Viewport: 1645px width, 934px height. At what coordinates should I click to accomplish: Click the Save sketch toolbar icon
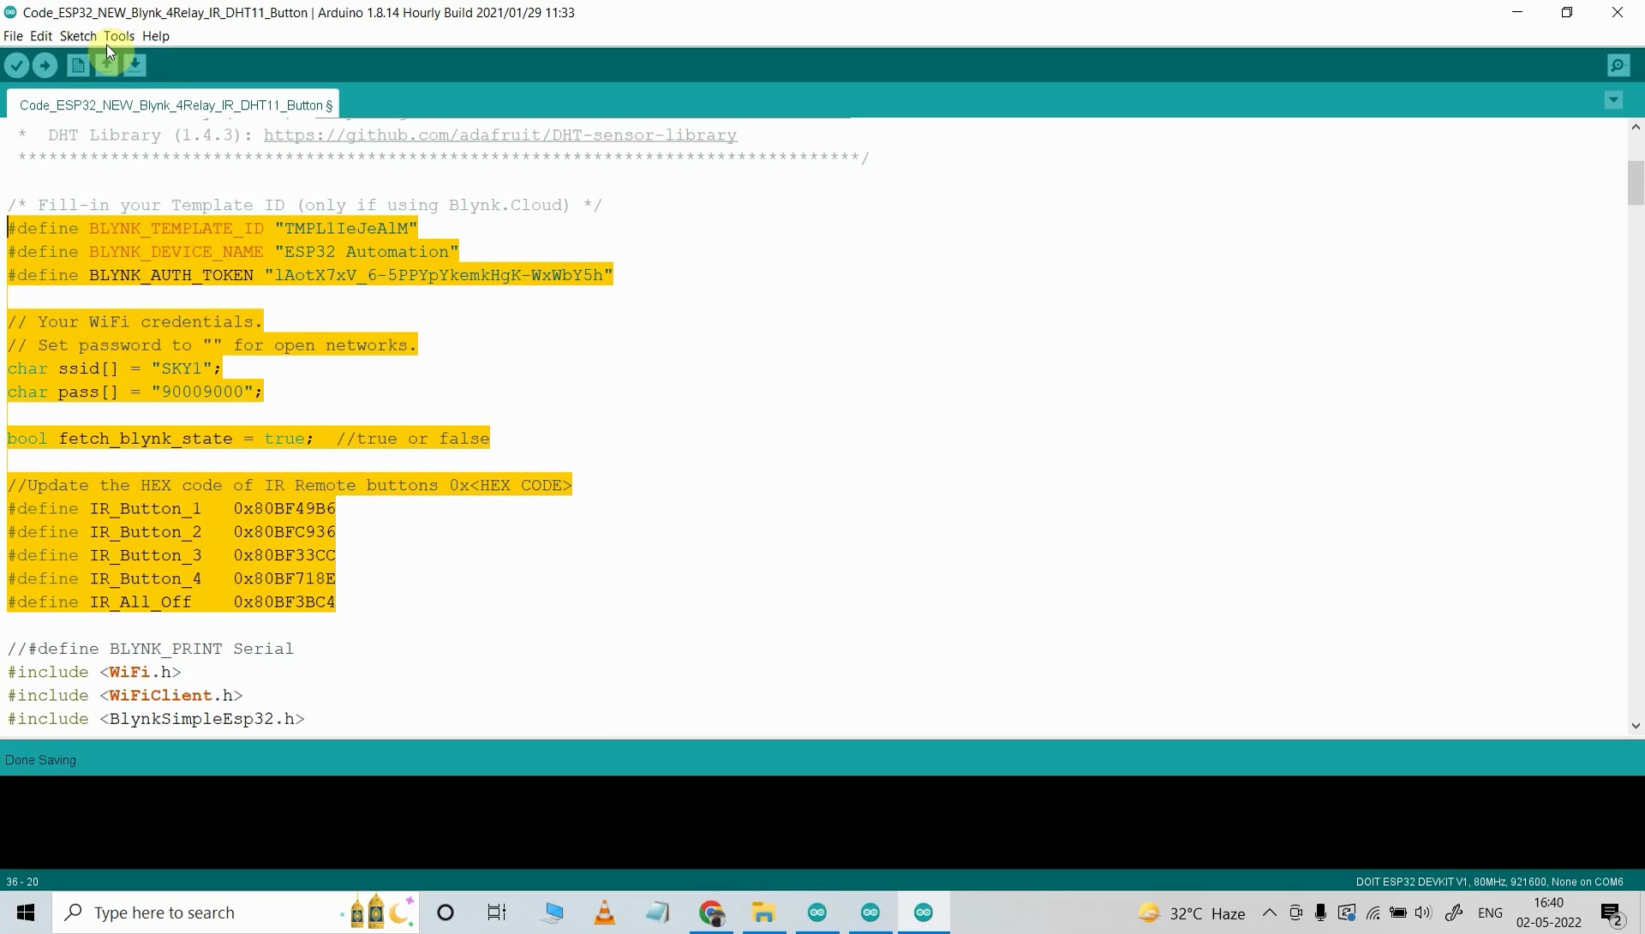135,65
